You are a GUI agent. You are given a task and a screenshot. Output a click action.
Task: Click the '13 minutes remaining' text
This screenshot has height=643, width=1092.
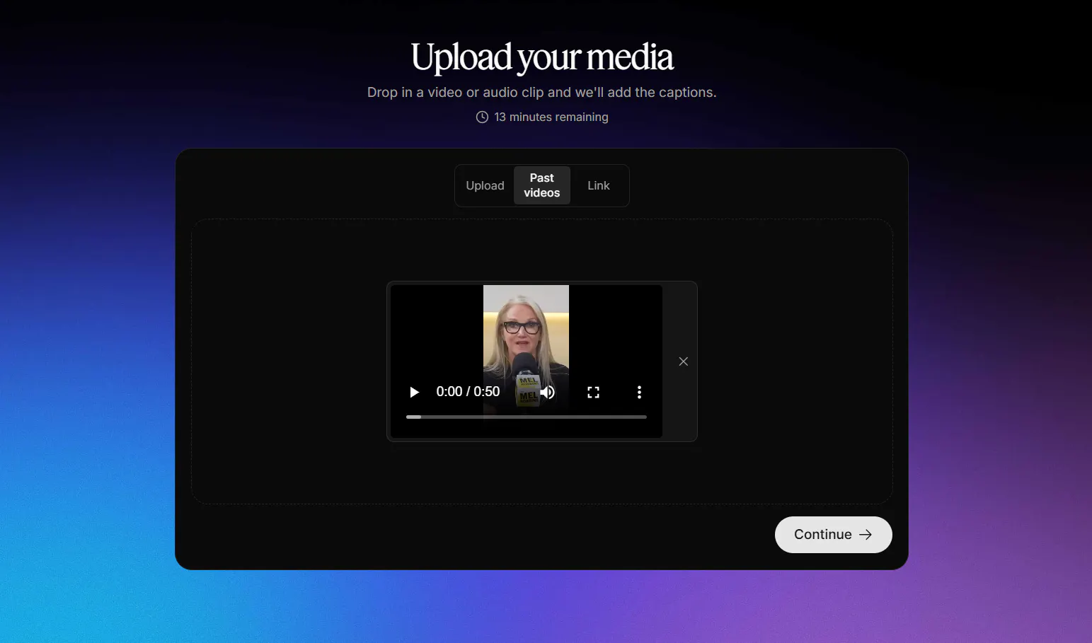[x=551, y=117]
